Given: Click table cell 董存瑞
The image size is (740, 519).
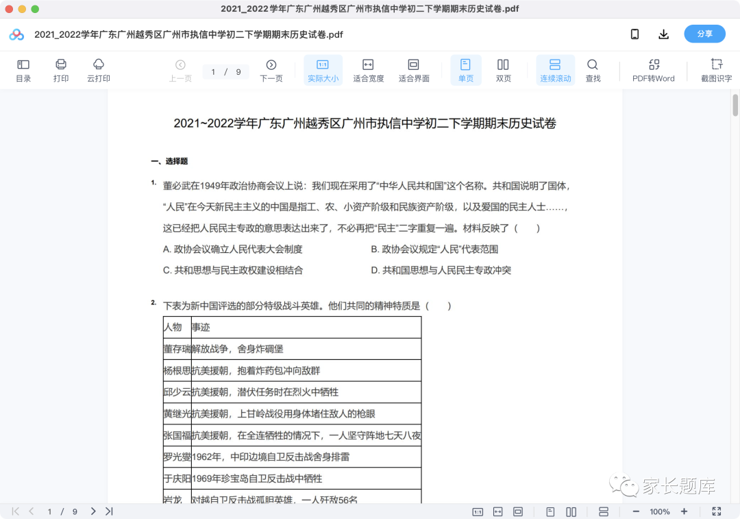Looking at the screenshot, I should click(177, 349).
